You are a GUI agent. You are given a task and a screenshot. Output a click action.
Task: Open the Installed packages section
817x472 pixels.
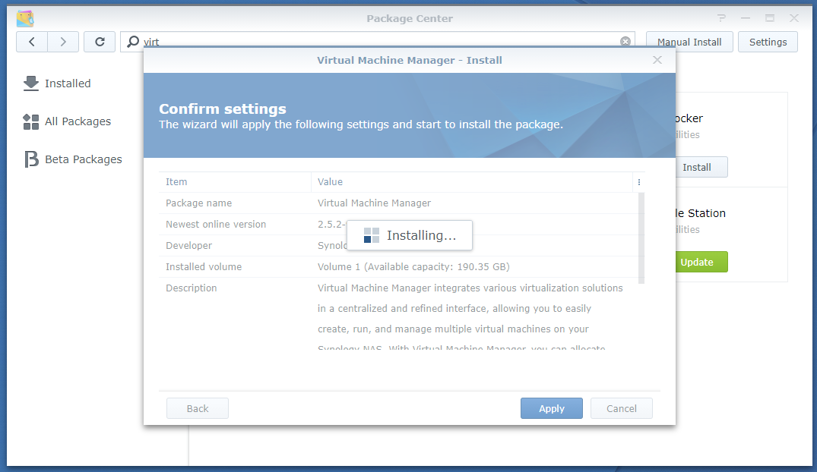[x=57, y=83]
